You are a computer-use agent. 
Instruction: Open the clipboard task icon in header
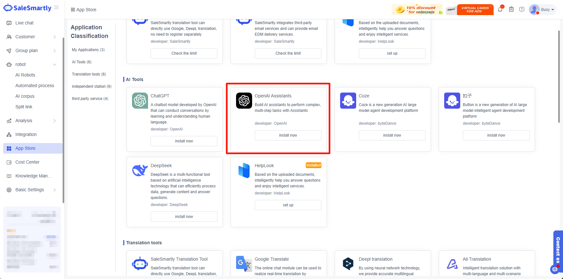point(511,9)
